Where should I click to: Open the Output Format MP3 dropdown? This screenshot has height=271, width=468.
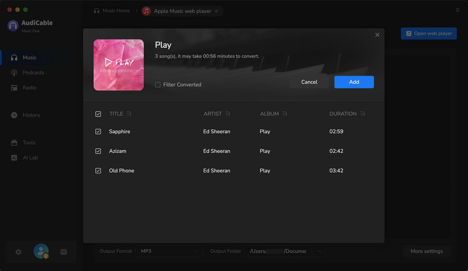point(169,251)
